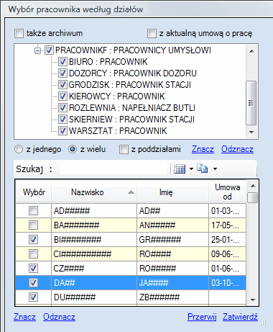
Task: Click the employee table scroll-down arrow
Action: point(253,300)
